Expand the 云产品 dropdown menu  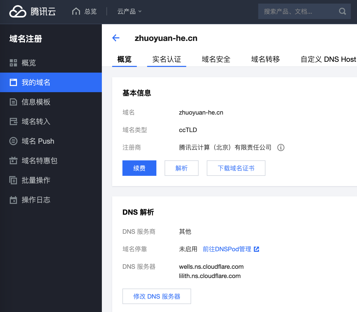pyautogui.click(x=129, y=12)
